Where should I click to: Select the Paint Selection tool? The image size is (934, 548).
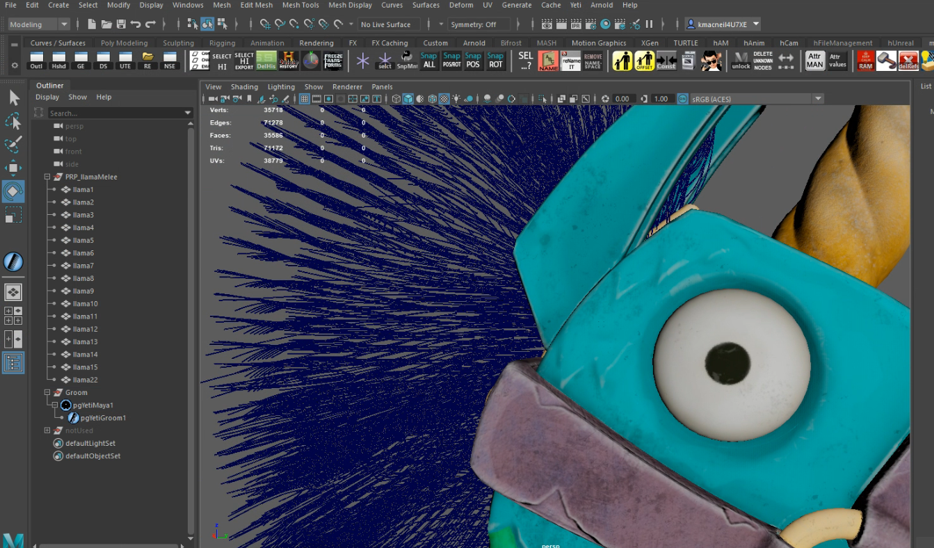pos(13,143)
